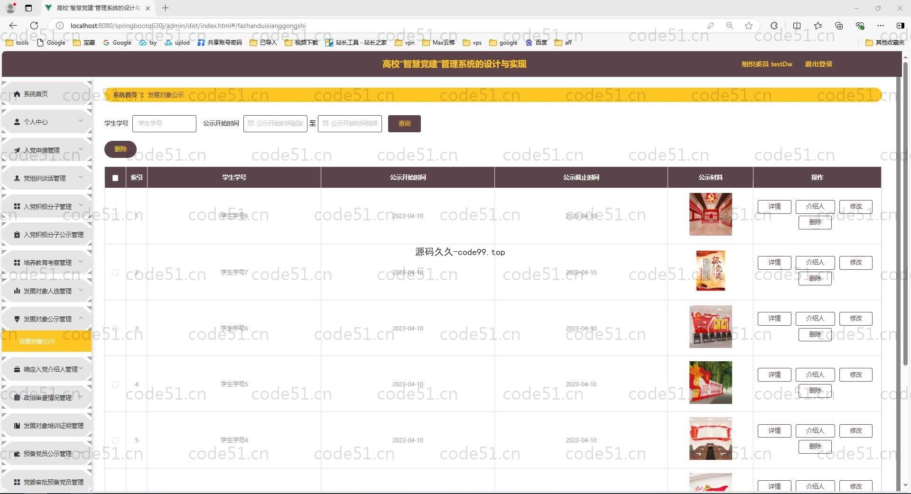Viewport: 911px width, 494px height.
Task: Select the 发展对象公示 submenu item
Action: point(46,341)
